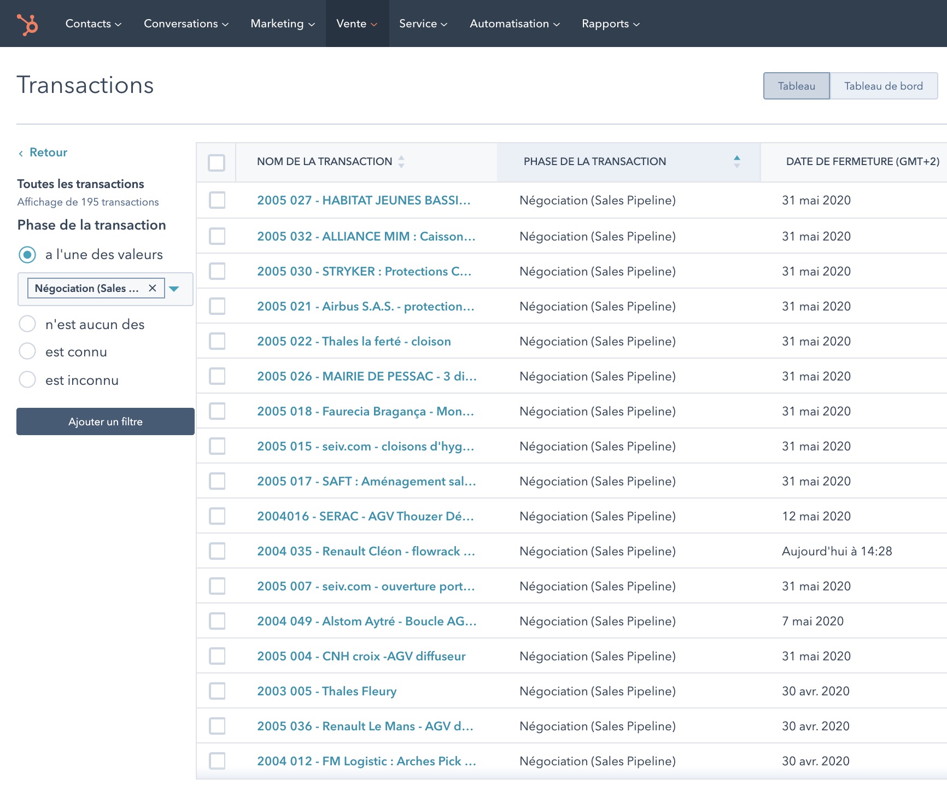The image size is (947, 785).
Task: Open 2005 036 - Renault Le Mans transaction
Action: pos(365,726)
